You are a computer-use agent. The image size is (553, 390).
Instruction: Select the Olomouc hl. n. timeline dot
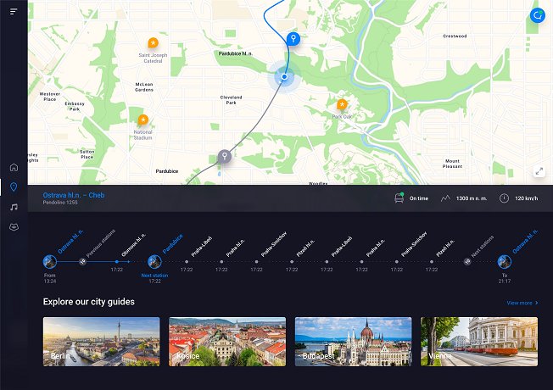(117, 262)
